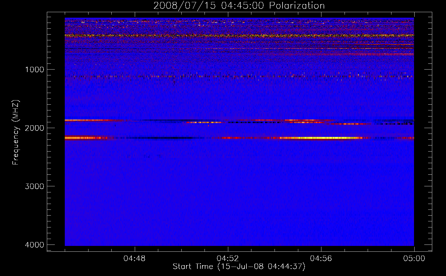Click the 04:52 time tick label

(x=228, y=259)
